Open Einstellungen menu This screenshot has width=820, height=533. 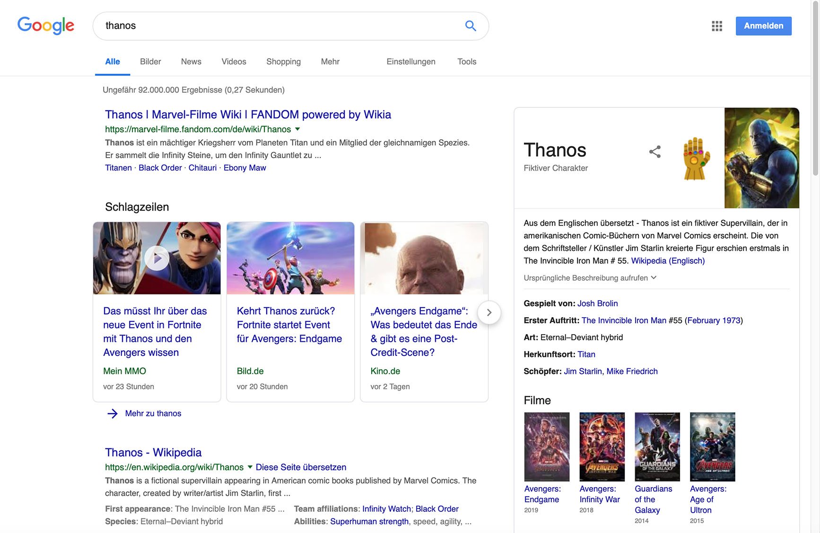click(411, 62)
